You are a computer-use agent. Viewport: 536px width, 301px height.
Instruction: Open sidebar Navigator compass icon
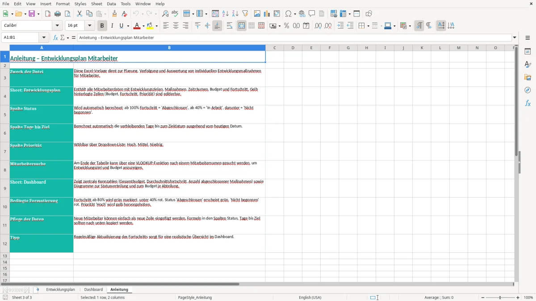pyautogui.click(x=528, y=90)
